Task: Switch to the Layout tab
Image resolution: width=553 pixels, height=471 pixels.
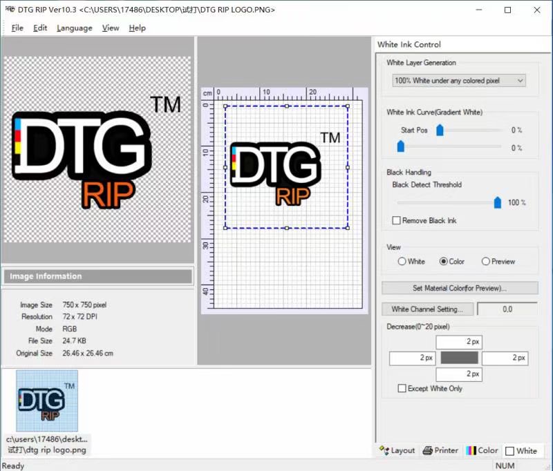Action: [397, 450]
